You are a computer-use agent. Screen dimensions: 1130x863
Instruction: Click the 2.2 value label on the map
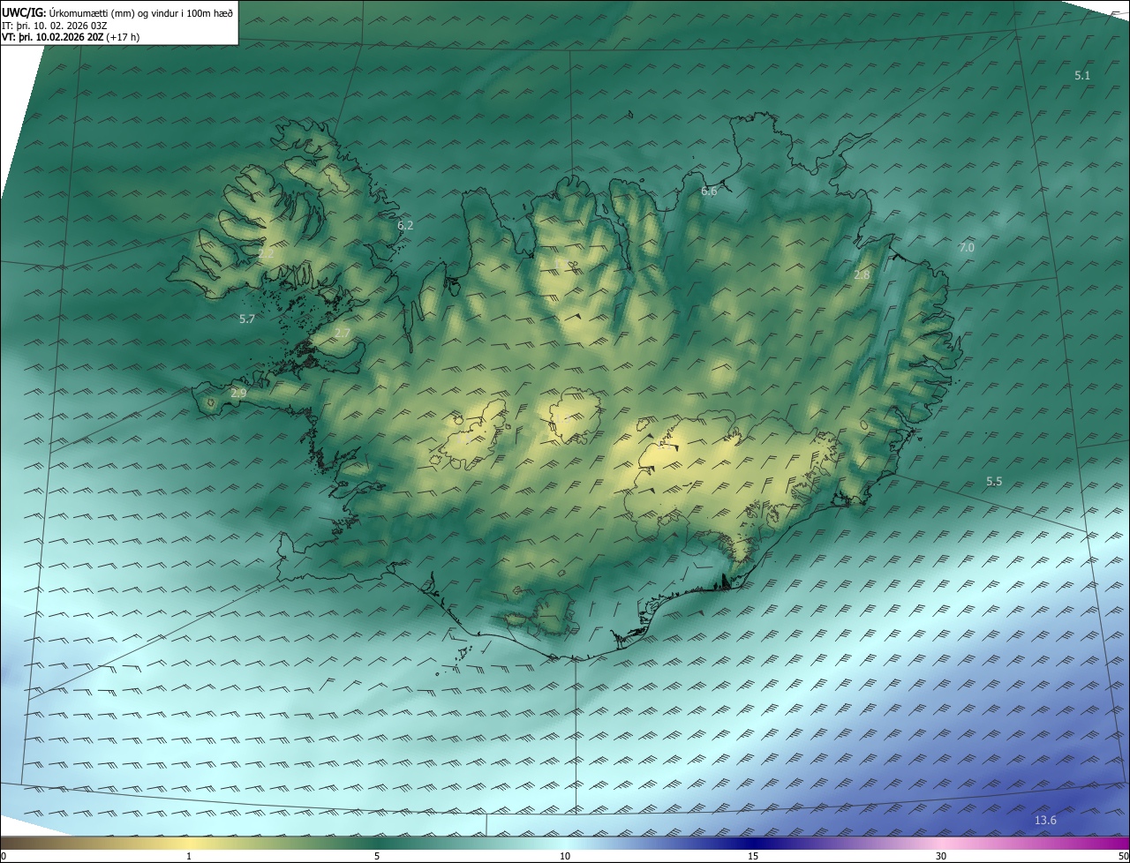267,254
